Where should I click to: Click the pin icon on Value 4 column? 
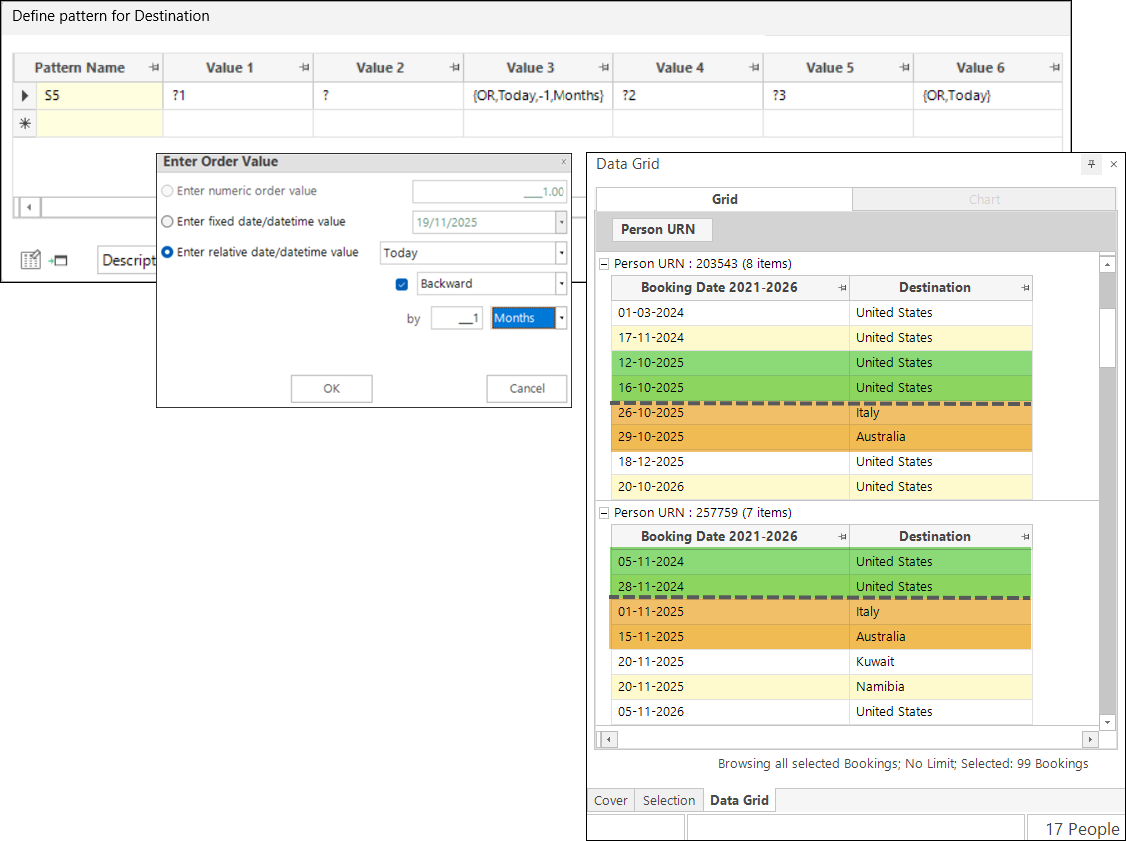(754, 68)
